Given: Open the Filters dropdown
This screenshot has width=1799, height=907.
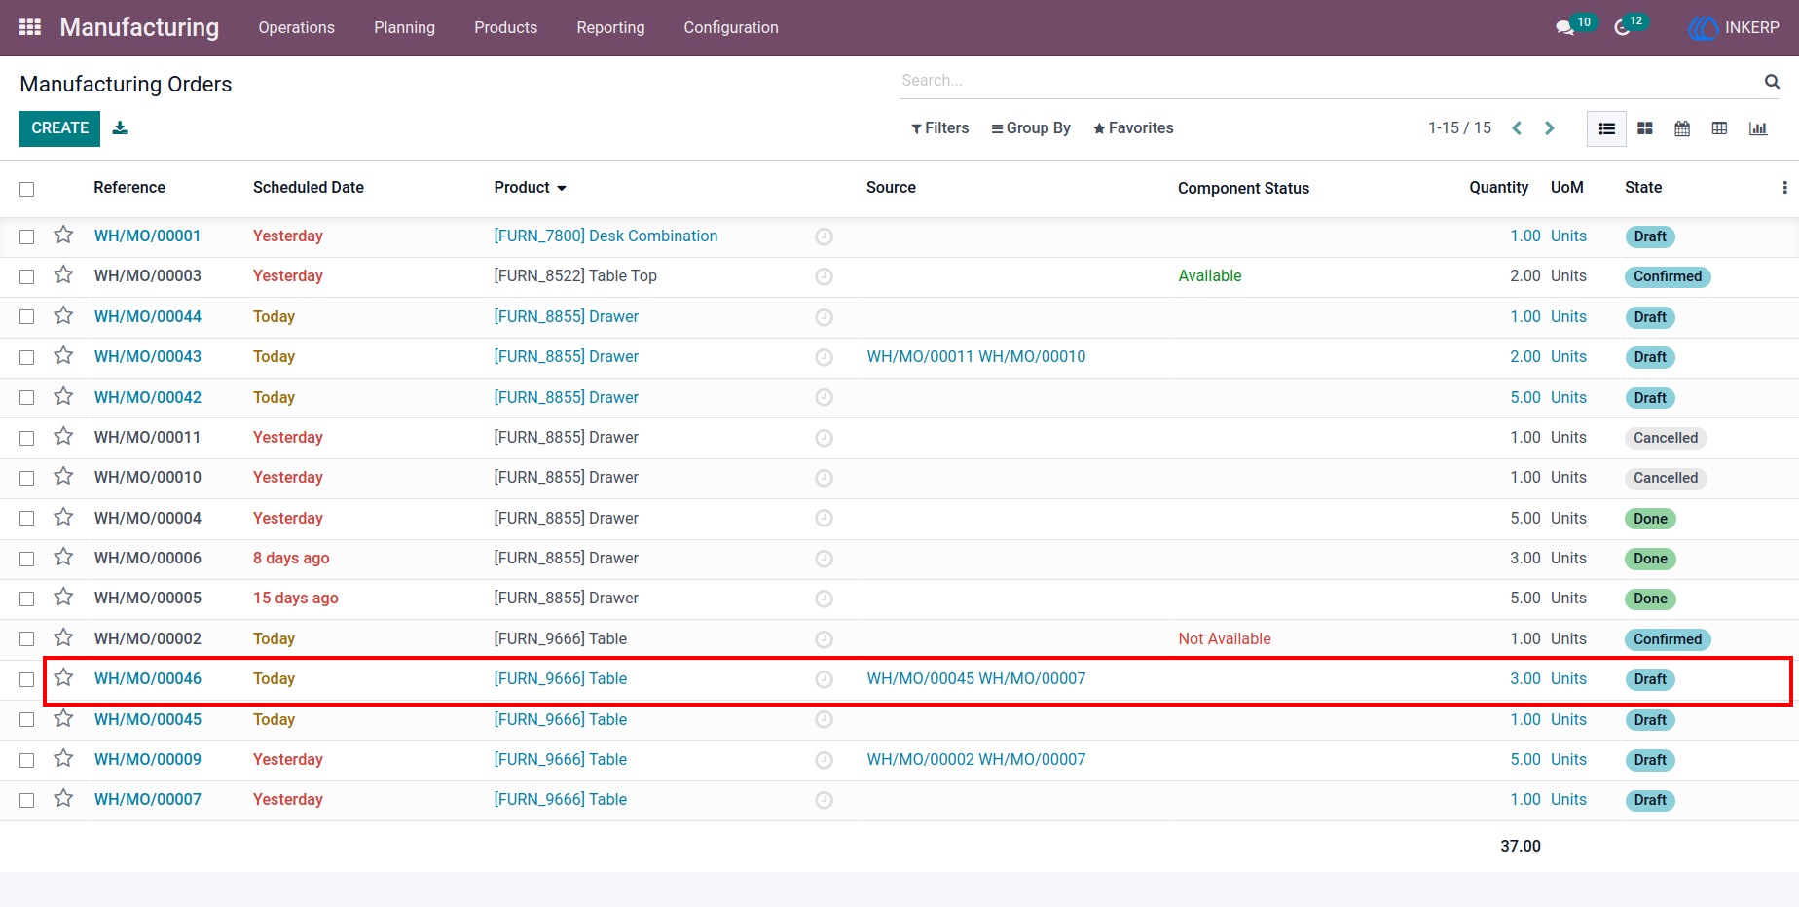Looking at the screenshot, I should click(x=940, y=128).
